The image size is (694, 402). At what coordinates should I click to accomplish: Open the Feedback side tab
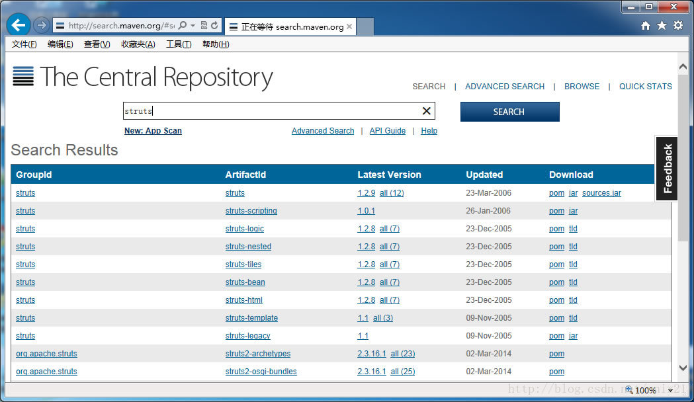coord(667,169)
